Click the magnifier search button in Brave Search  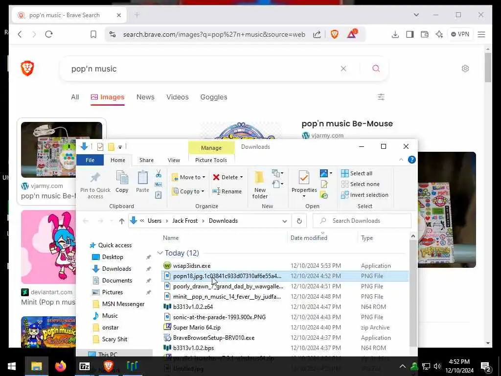coord(376,69)
